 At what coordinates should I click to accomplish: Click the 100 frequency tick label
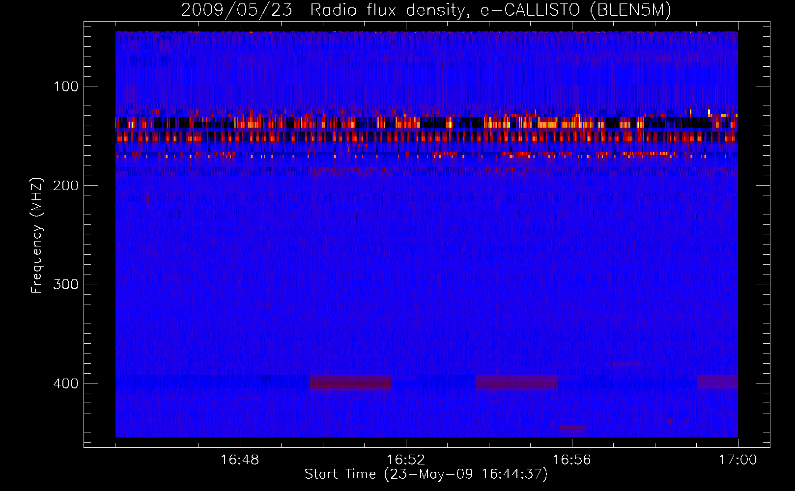(x=66, y=86)
